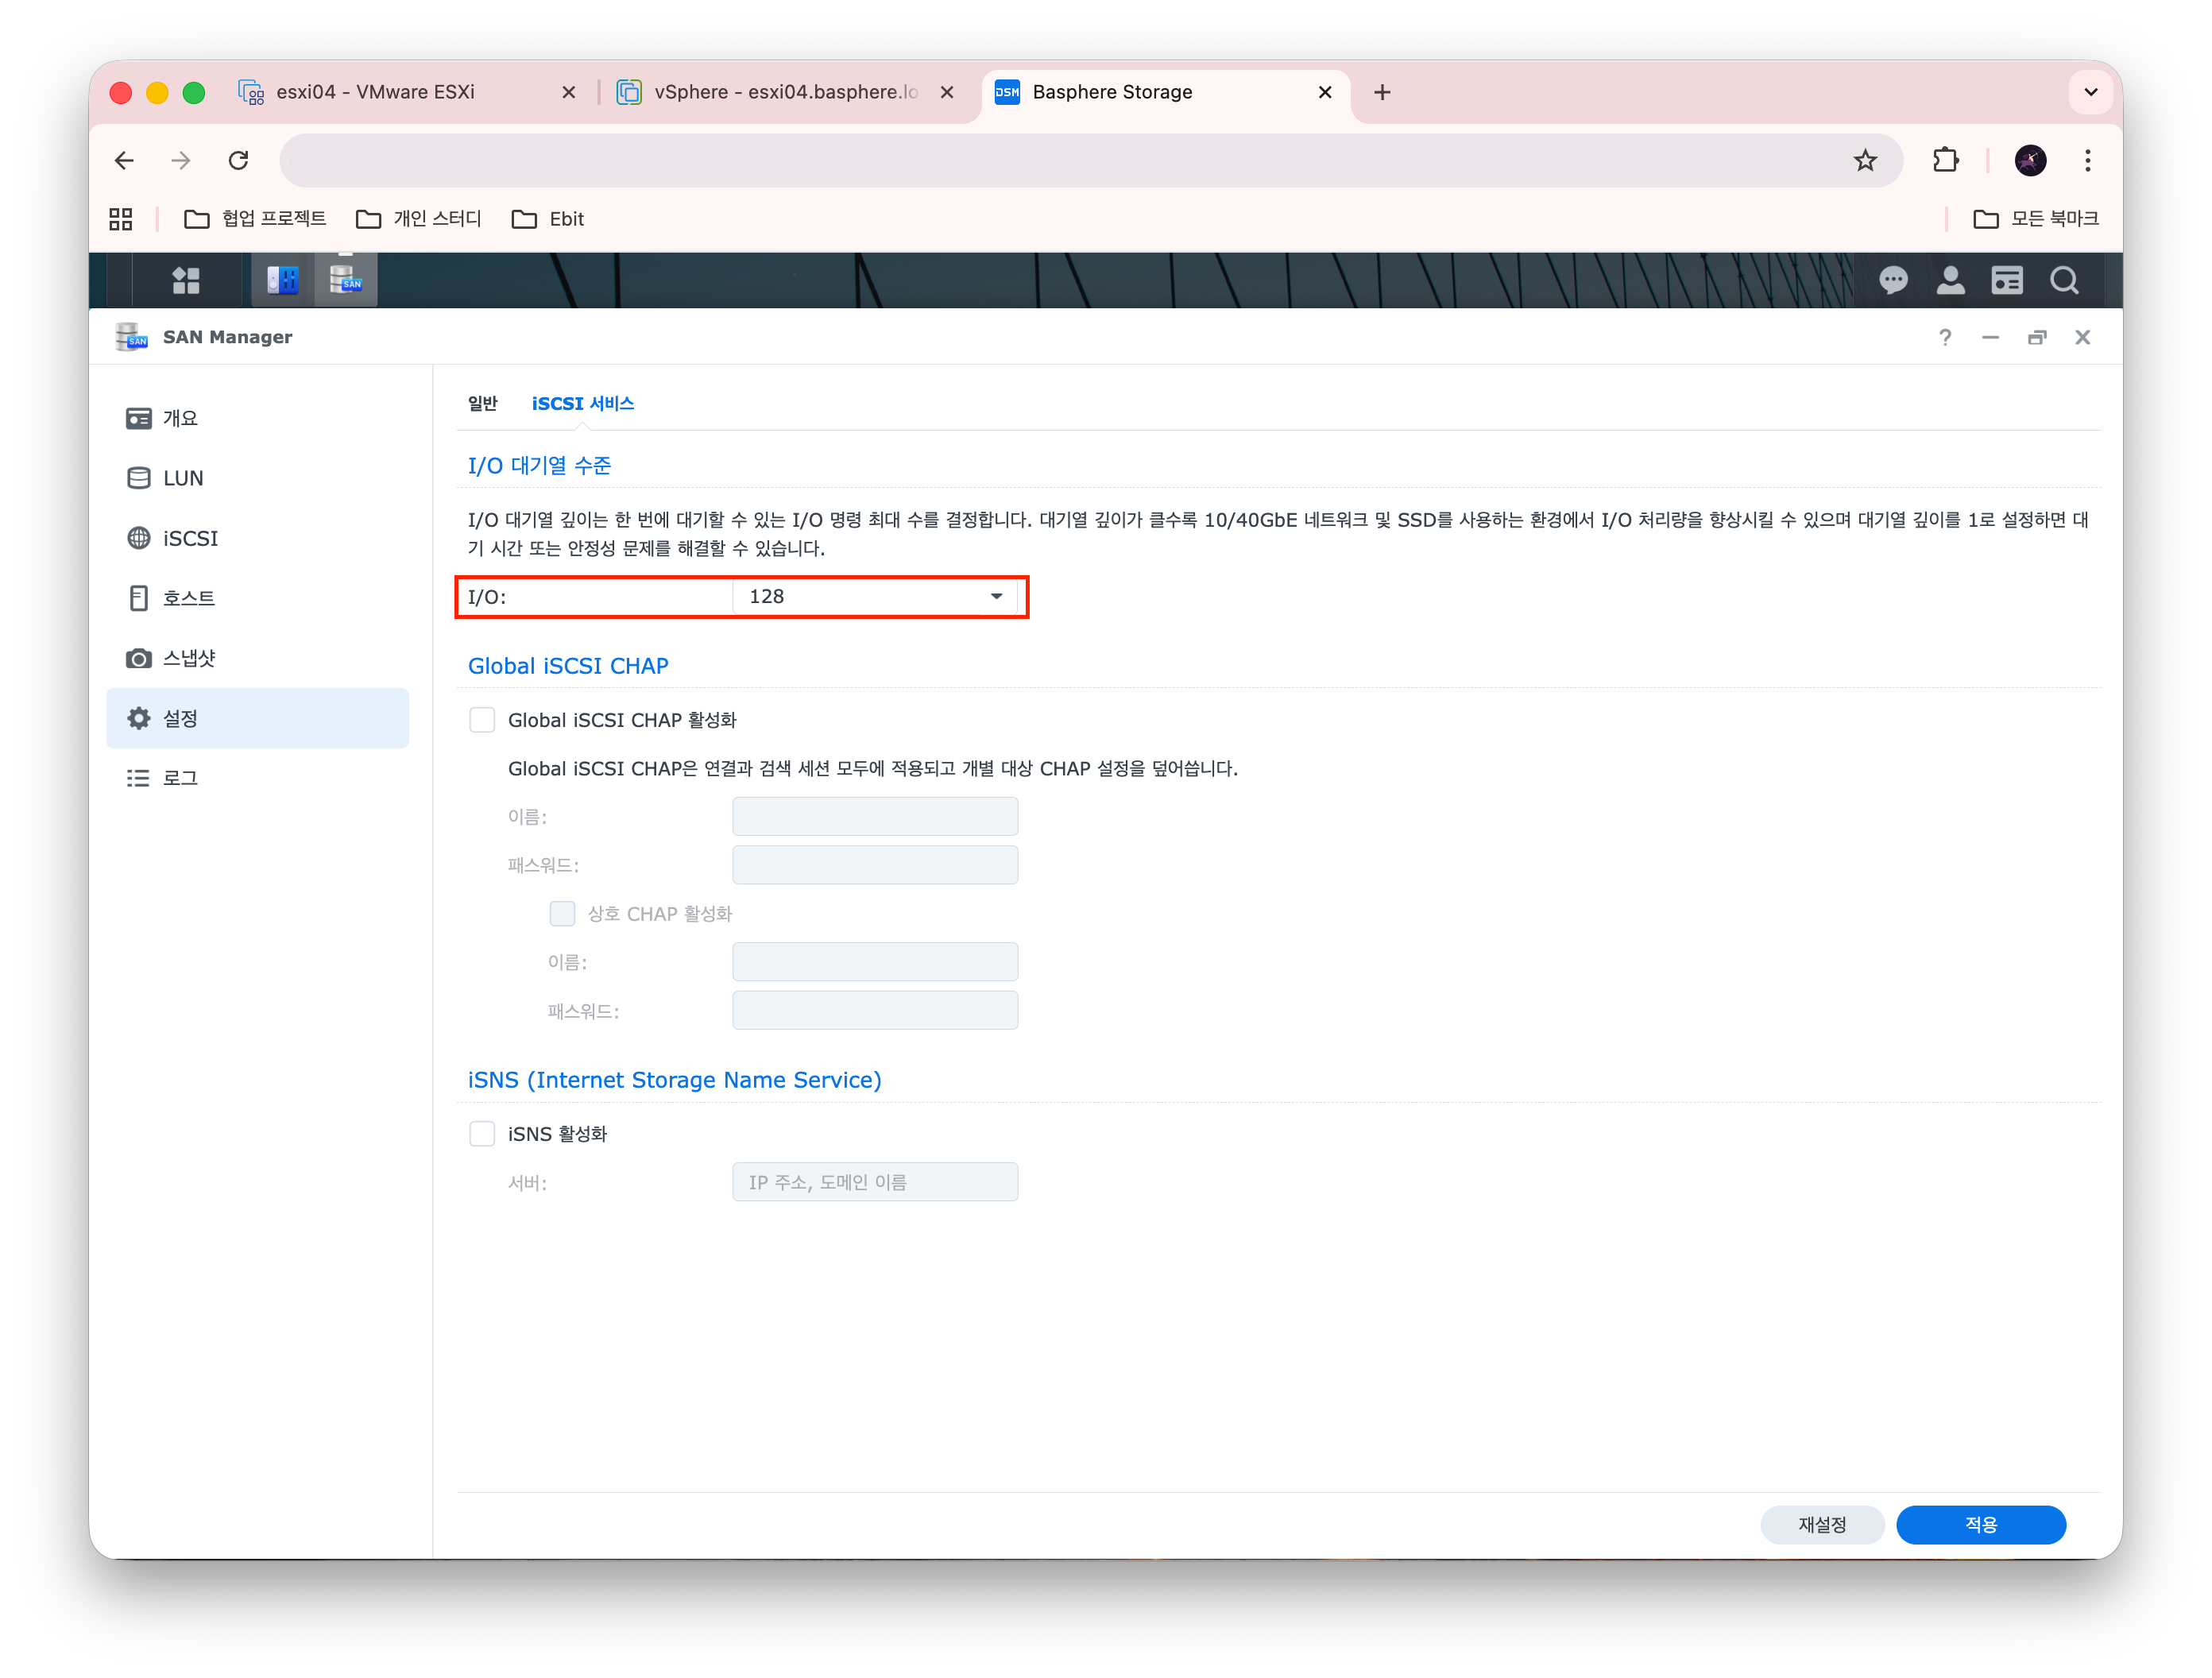This screenshot has width=2212, height=1678.
Task: Bookmark this page with the star icon
Action: click(1865, 160)
